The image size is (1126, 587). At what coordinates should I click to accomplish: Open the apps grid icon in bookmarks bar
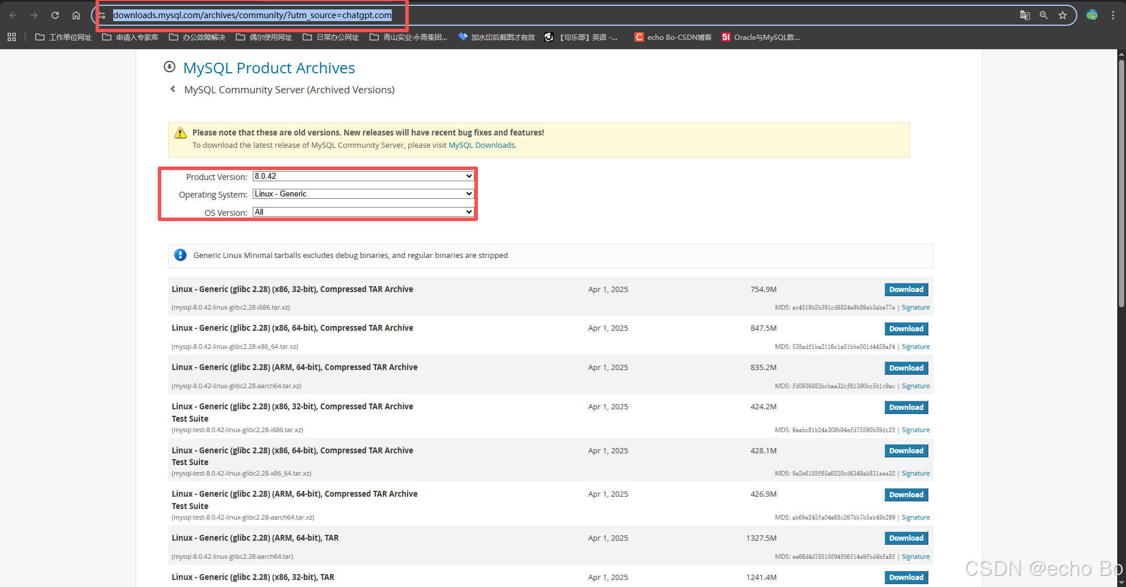tap(12, 37)
